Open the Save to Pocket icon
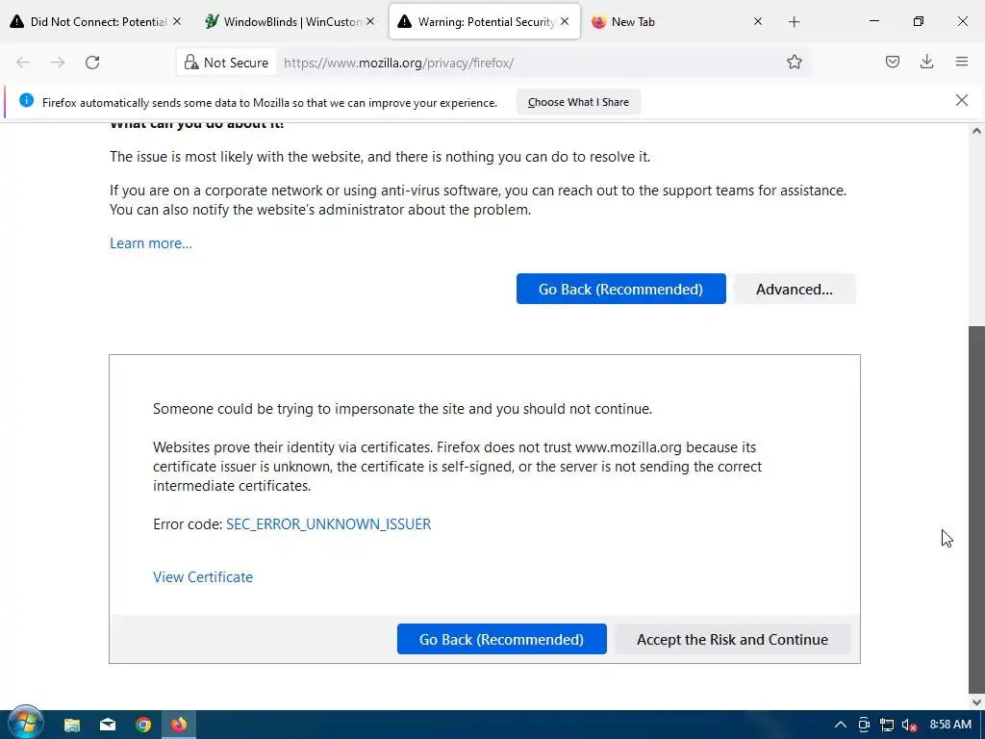 (x=892, y=62)
